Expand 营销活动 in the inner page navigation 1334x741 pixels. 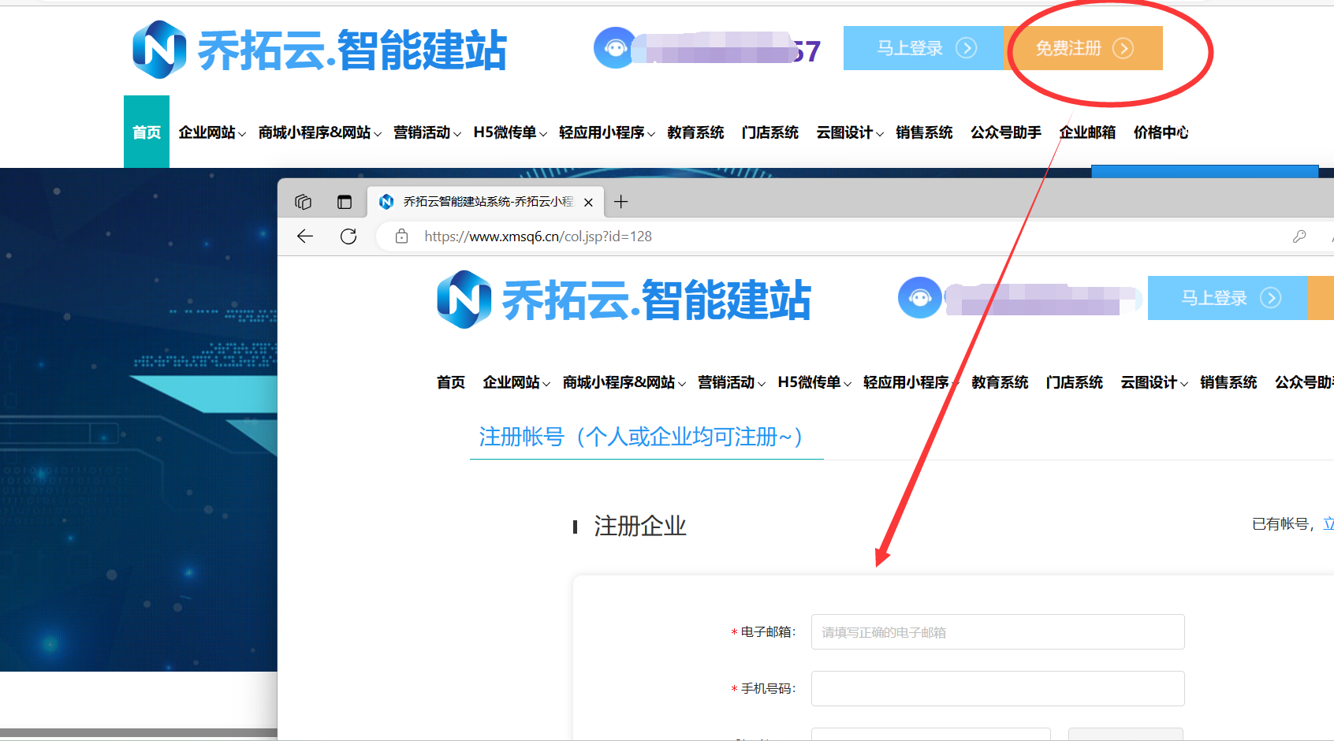(732, 382)
